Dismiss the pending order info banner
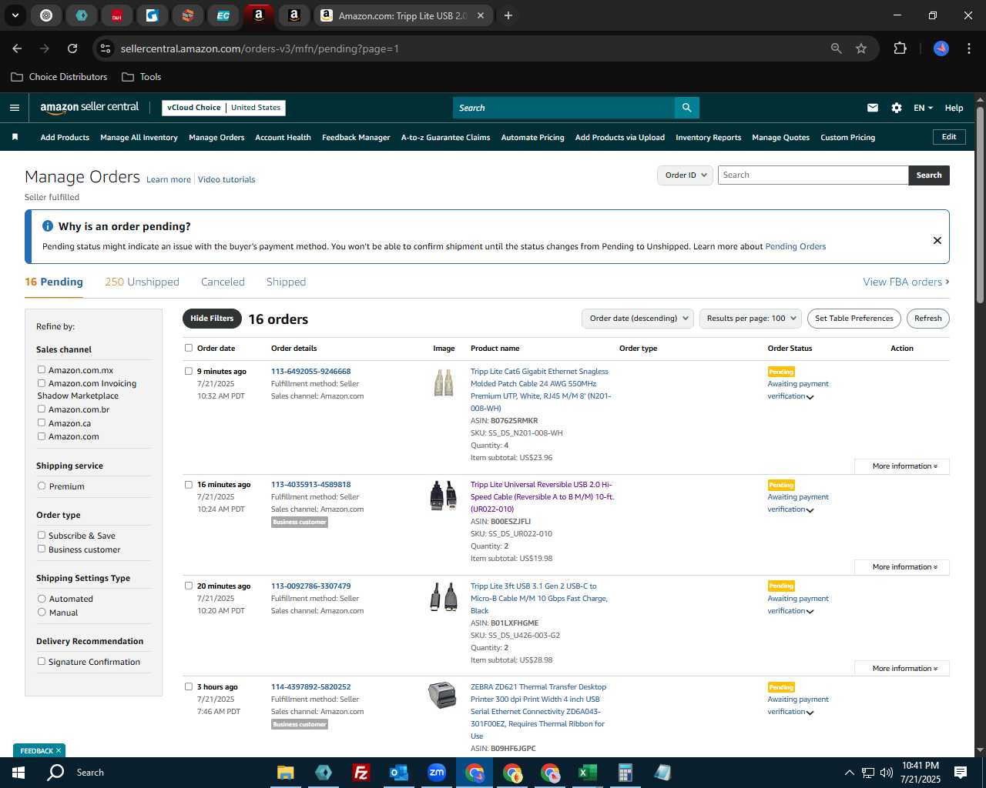The width and height of the screenshot is (986, 788). (937, 240)
